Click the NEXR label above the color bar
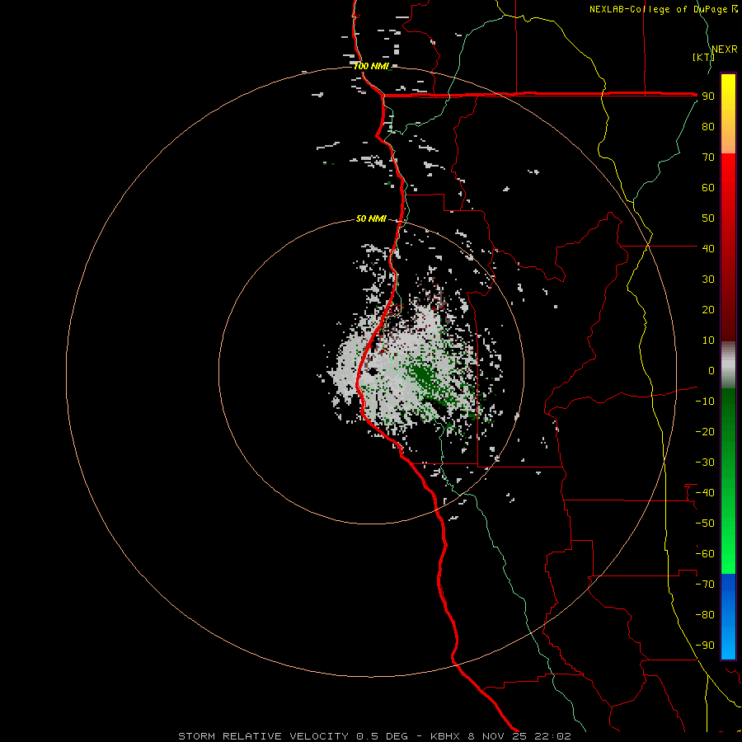742x742 pixels. click(x=725, y=49)
